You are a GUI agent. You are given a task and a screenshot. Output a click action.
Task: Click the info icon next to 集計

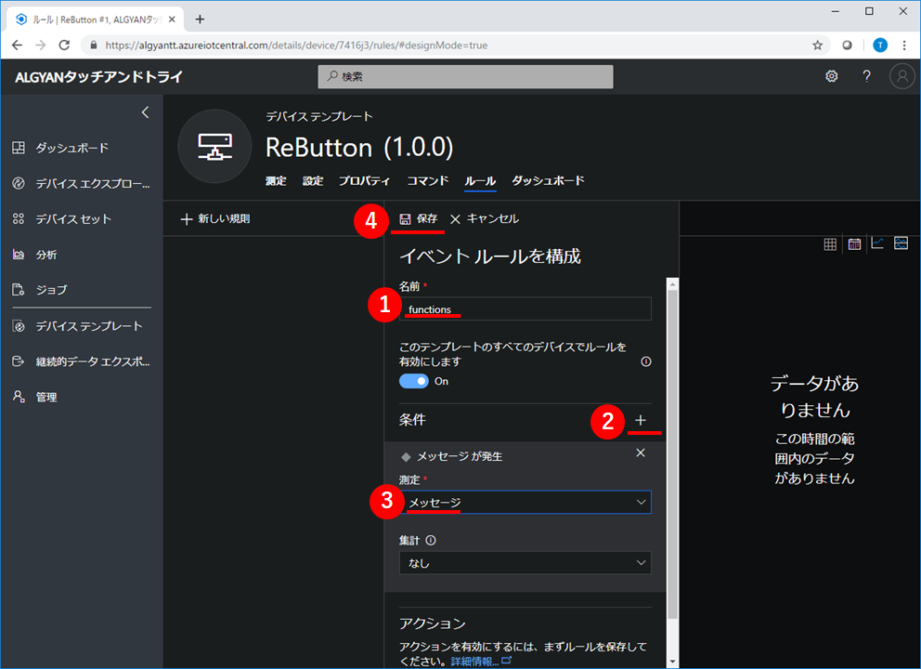tap(431, 540)
